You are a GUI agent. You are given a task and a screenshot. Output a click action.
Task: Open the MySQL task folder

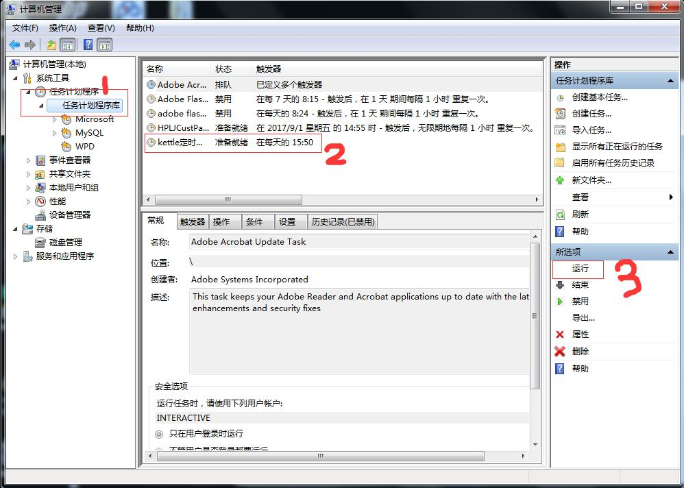click(x=89, y=133)
